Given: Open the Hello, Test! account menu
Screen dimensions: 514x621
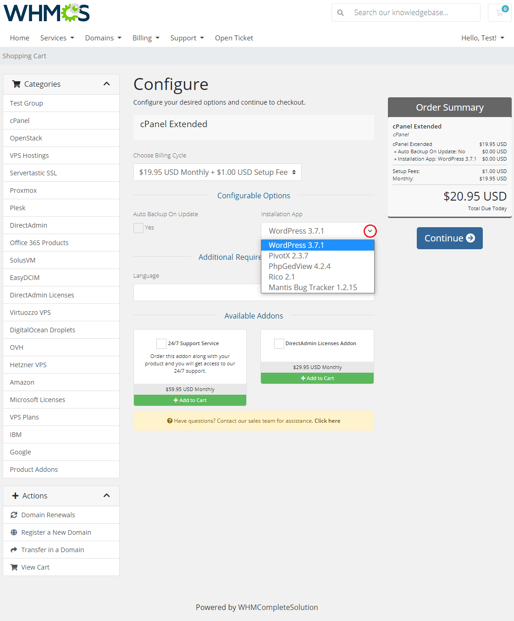Looking at the screenshot, I should tap(483, 38).
